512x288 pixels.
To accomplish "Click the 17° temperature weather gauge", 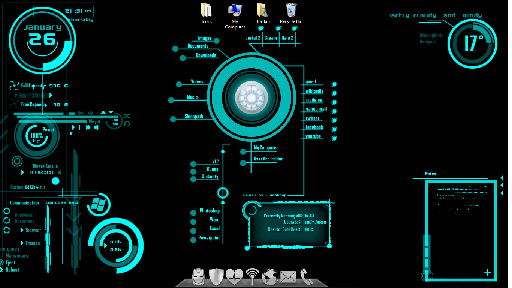I will click(x=473, y=43).
